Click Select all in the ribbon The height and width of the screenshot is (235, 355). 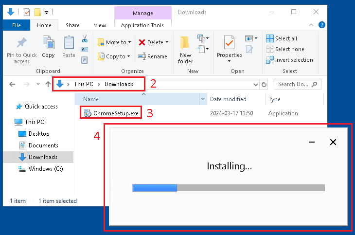[285, 38]
